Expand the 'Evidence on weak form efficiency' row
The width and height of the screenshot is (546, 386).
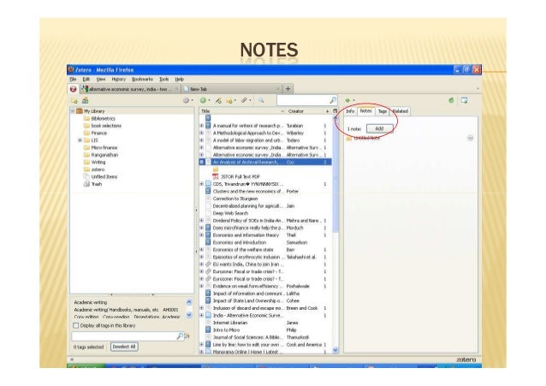coord(202,286)
